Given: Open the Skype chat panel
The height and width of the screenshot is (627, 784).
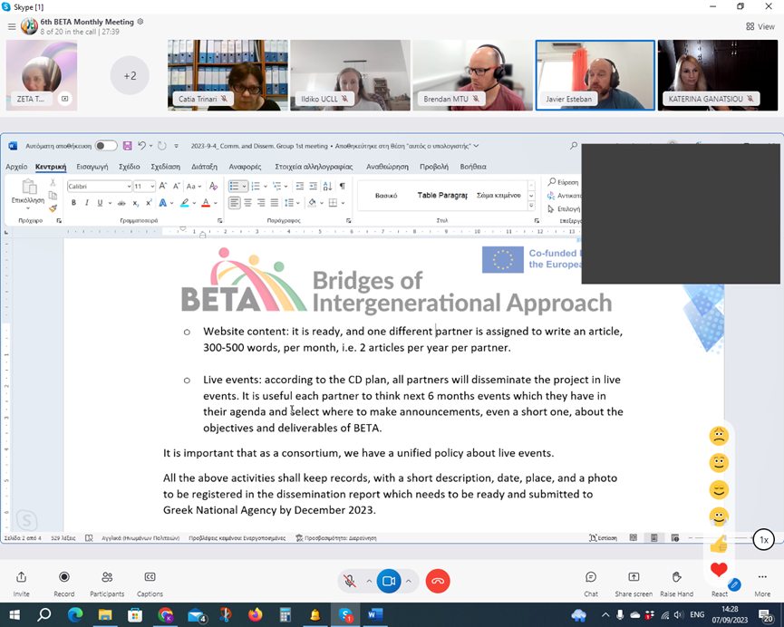Looking at the screenshot, I should tap(590, 582).
